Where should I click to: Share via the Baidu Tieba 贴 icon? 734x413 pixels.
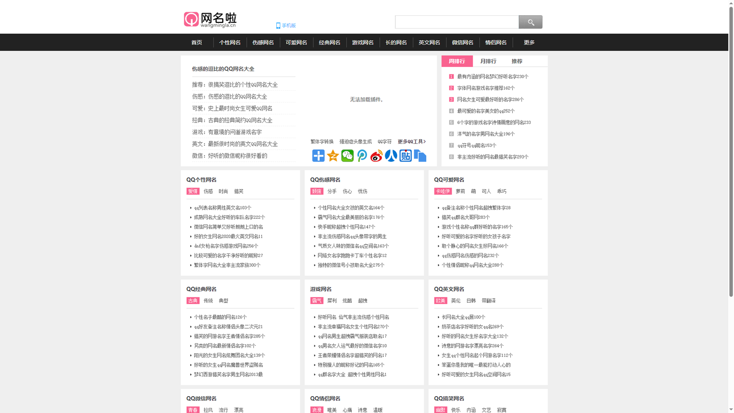coord(406,156)
